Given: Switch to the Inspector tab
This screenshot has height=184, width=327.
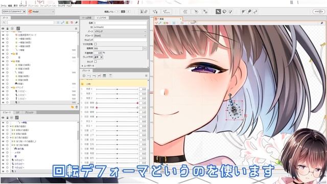Looking at the screenshot, I should [x=102, y=18].
